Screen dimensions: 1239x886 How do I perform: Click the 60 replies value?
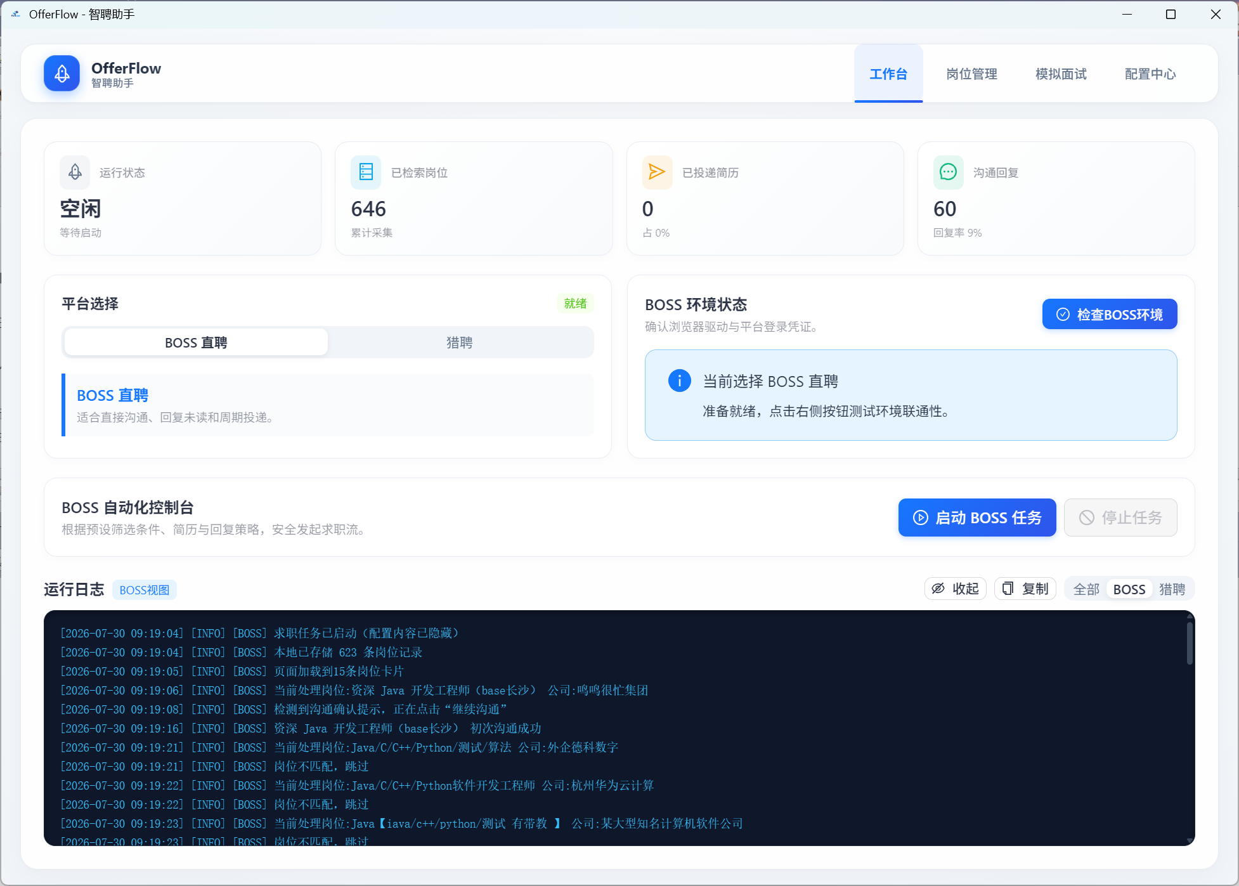pyautogui.click(x=945, y=209)
